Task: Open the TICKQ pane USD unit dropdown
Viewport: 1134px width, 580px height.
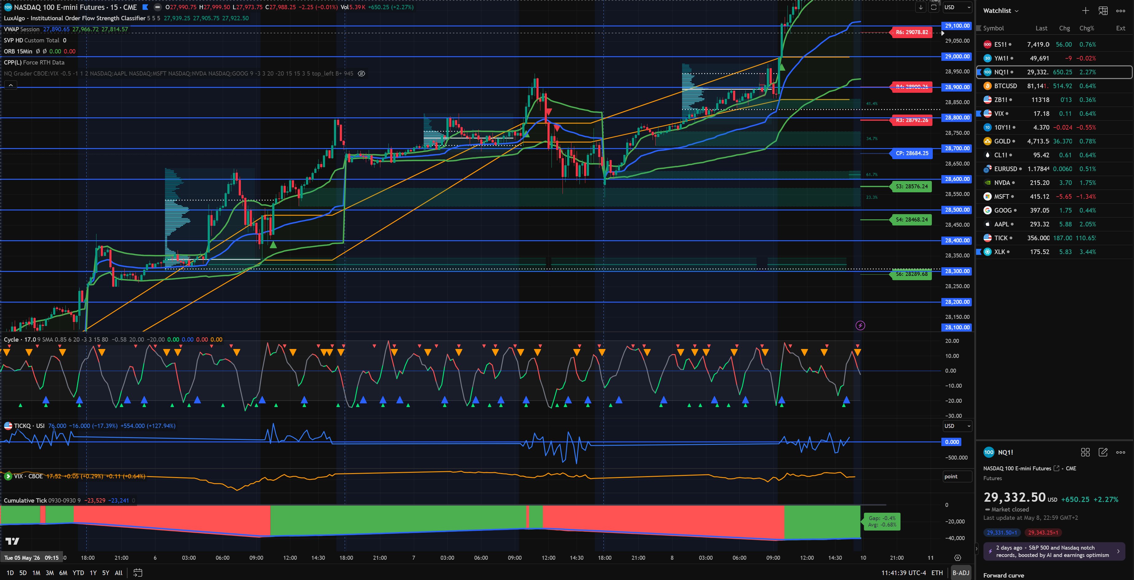Action: [957, 426]
